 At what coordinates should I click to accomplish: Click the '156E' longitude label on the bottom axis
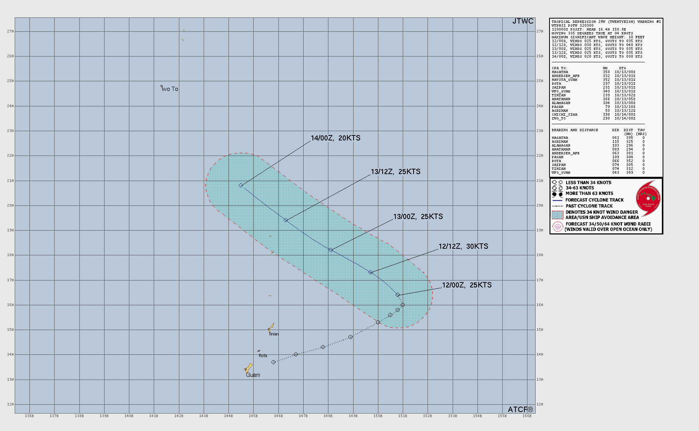[x=527, y=416]
